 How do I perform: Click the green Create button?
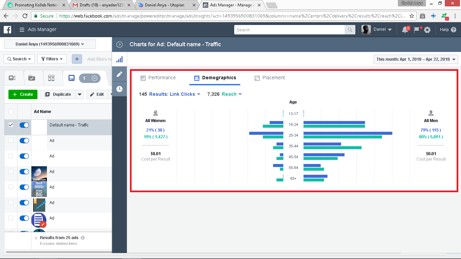(x=23, y=94)
